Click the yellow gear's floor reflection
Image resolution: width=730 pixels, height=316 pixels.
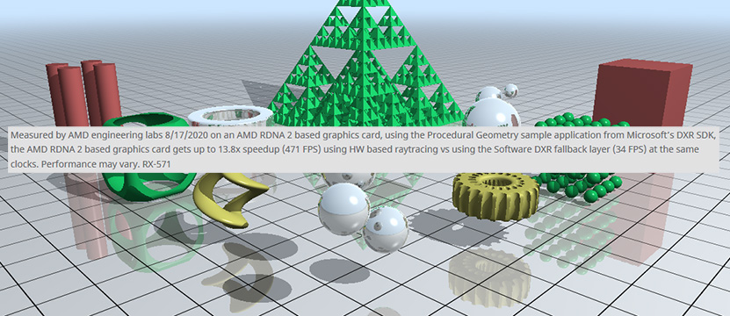coord(490,276)
